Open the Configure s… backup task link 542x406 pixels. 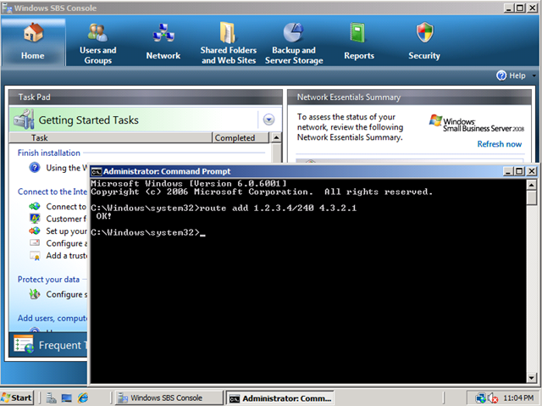(67, 294)
